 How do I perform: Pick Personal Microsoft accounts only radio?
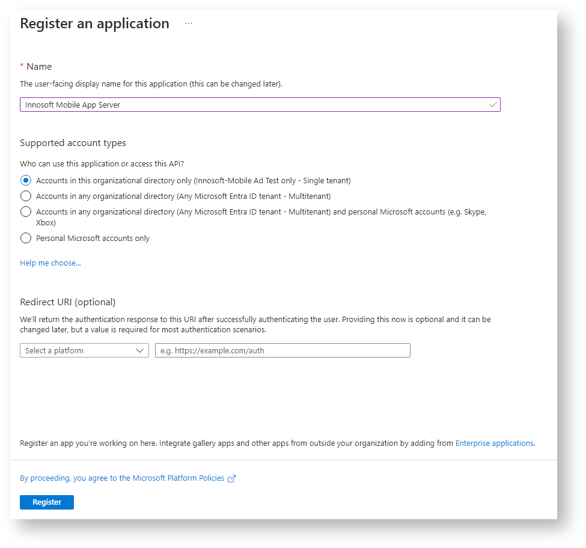tap(26, 238)
